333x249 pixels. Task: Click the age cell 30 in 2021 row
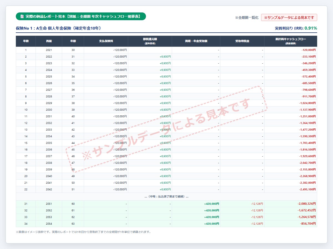click(x=73, y=50)
